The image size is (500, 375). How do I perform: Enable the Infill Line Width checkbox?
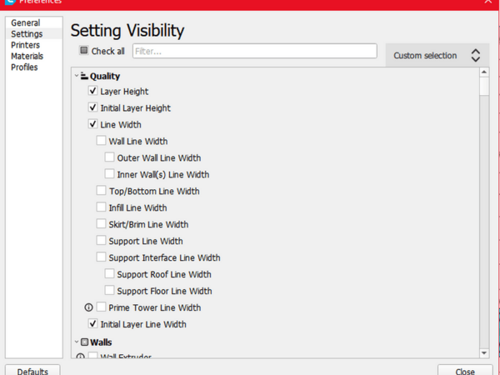[x=102, y=208]
